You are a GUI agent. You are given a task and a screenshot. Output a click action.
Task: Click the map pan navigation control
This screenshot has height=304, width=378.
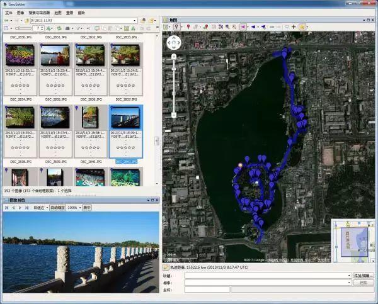[173, 42]
